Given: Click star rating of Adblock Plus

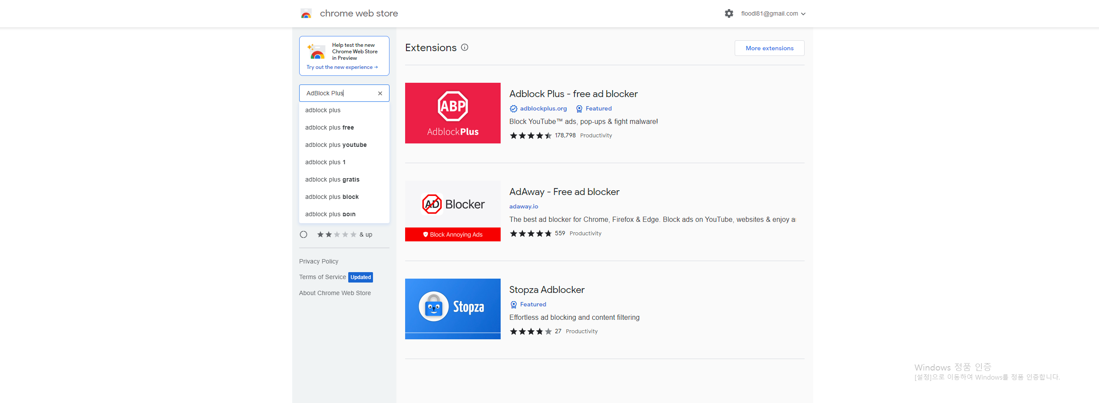Looking at the screenshot, I should coord(531,136).
